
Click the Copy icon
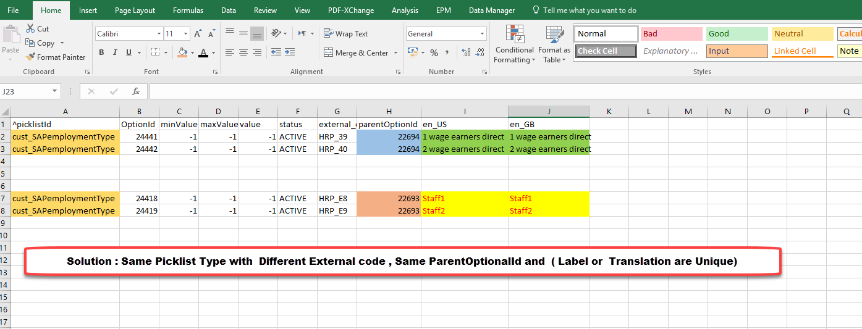30,43
